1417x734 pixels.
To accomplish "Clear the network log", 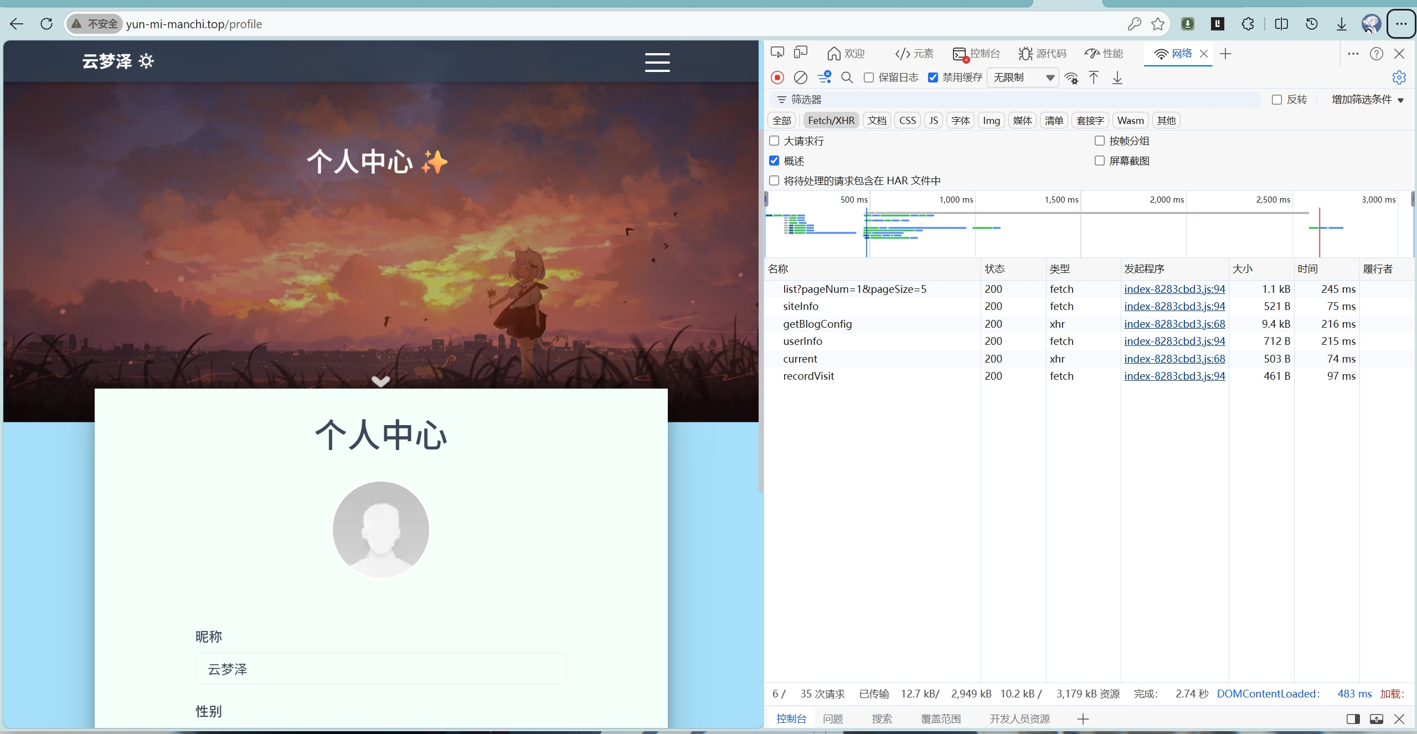I will [x=800, y=77].
